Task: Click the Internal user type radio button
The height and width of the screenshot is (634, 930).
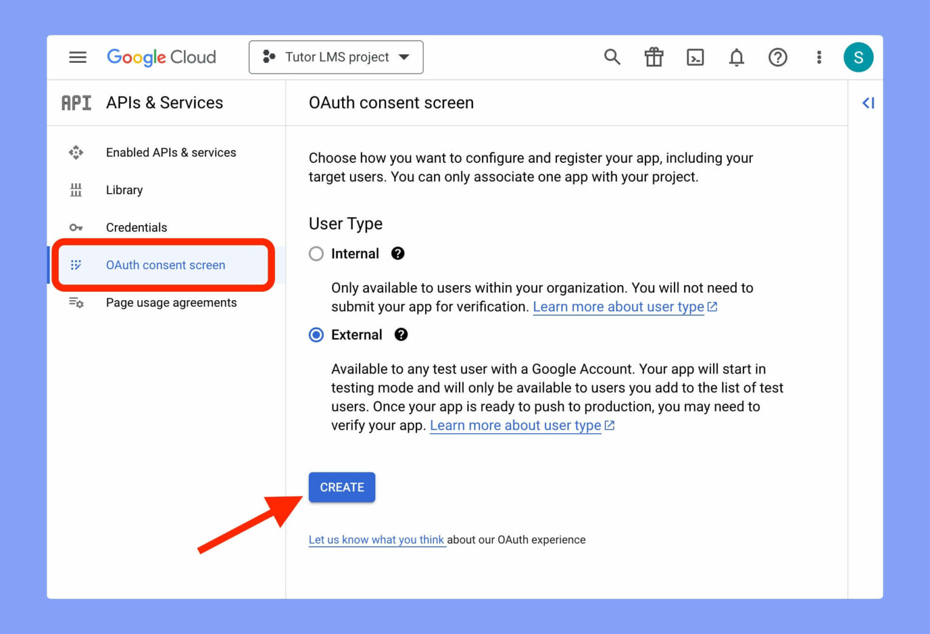Action: click(x=316, y=253)
